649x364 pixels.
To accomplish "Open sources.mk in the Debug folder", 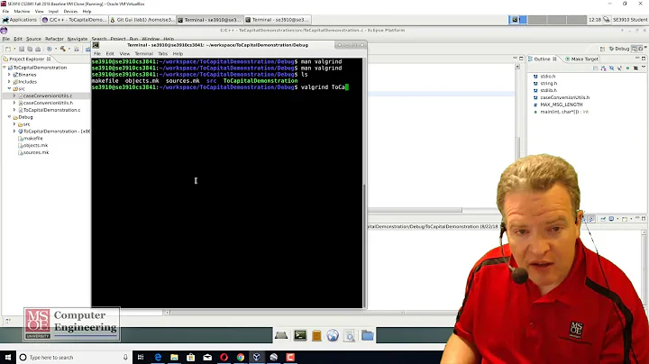I will (36, 152).
